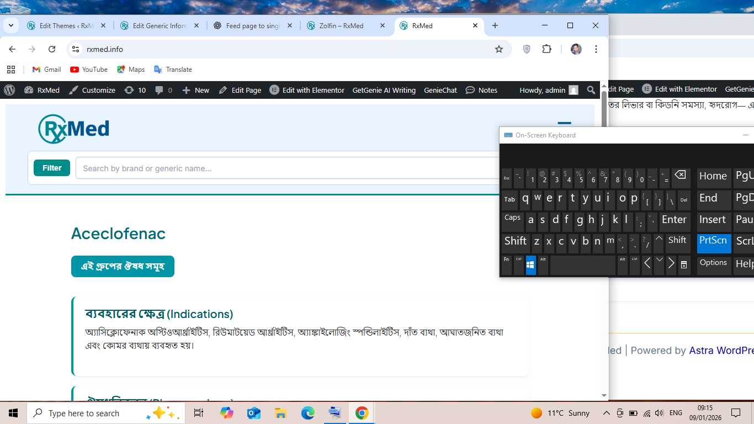Open the updates counter showing 10
Screen dimensions: 754x424
[x=135, y=90]
